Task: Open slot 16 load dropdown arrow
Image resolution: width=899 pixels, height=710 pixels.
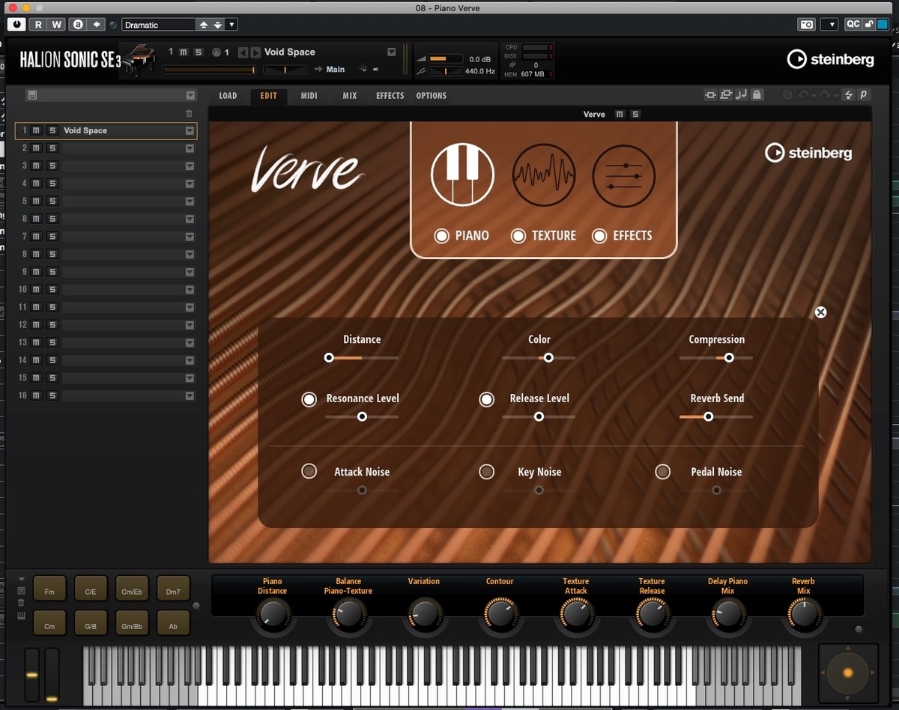Action: 190,395
